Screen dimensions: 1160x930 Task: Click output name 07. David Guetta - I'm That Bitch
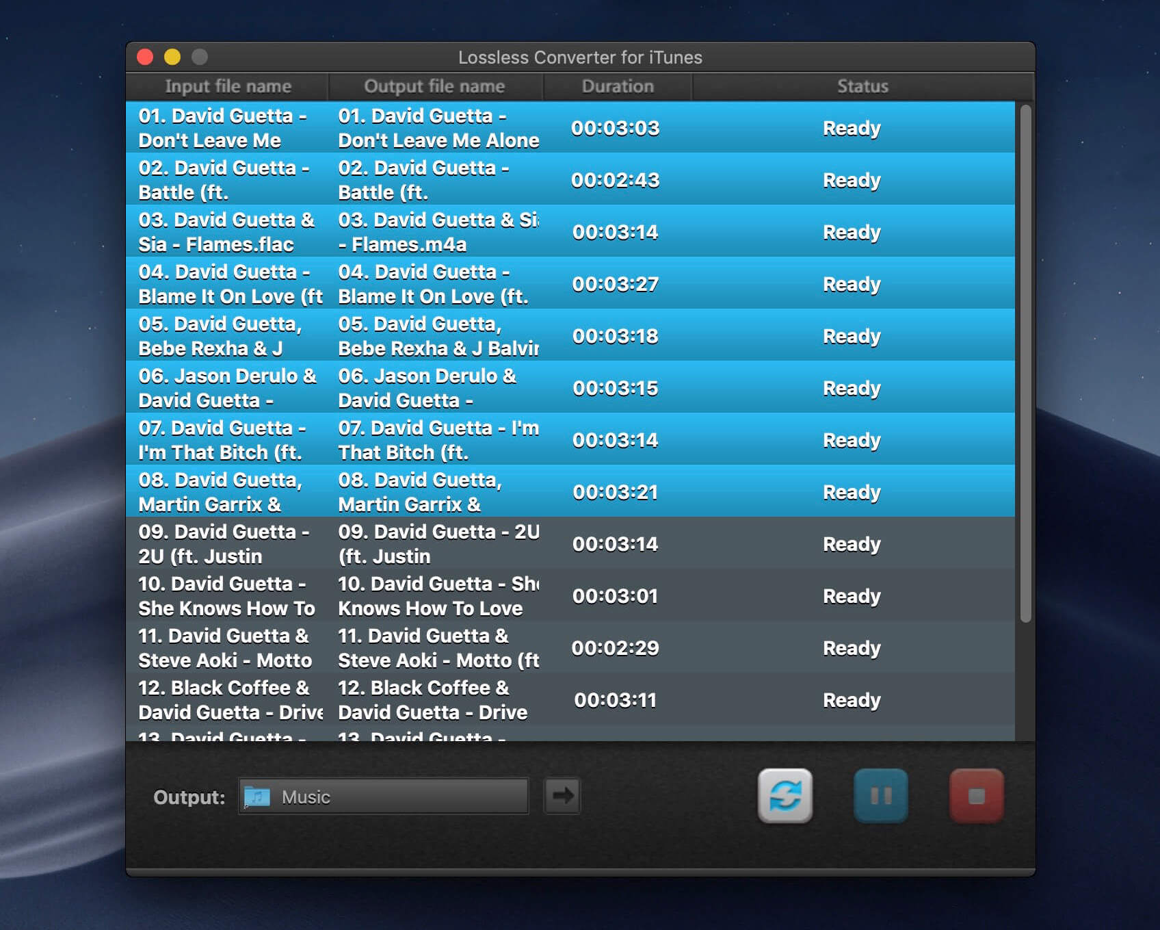438,440
